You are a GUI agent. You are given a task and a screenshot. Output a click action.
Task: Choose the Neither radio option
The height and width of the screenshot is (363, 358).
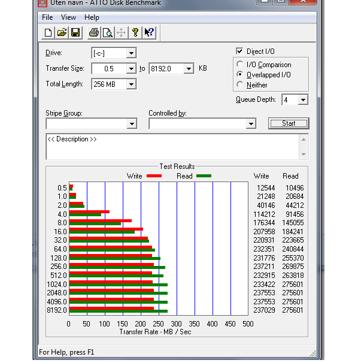240,84
